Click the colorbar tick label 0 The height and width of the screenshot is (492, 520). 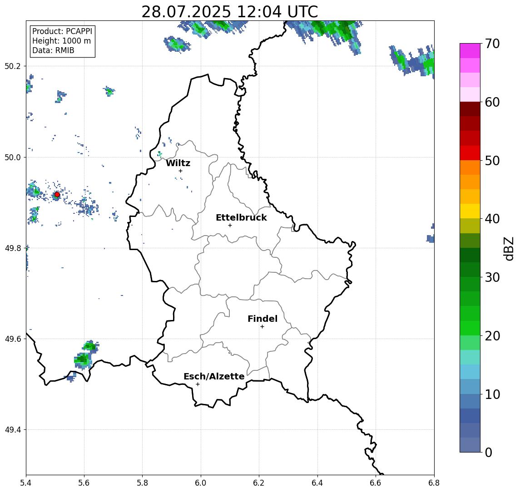coord(489,453)
